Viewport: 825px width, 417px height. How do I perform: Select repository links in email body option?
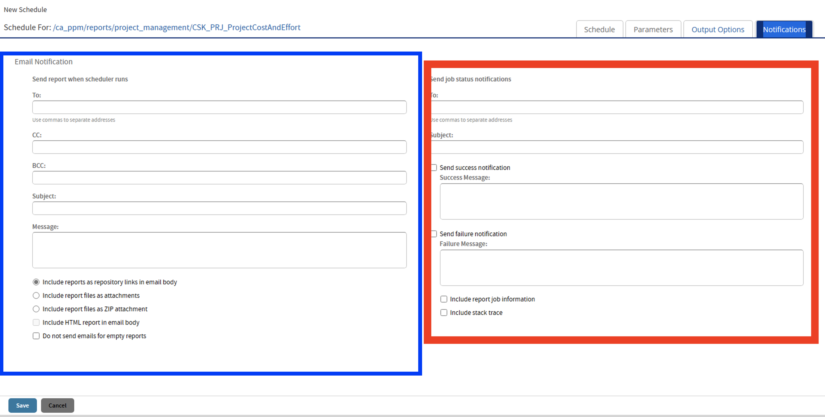[x=36, y=282]
